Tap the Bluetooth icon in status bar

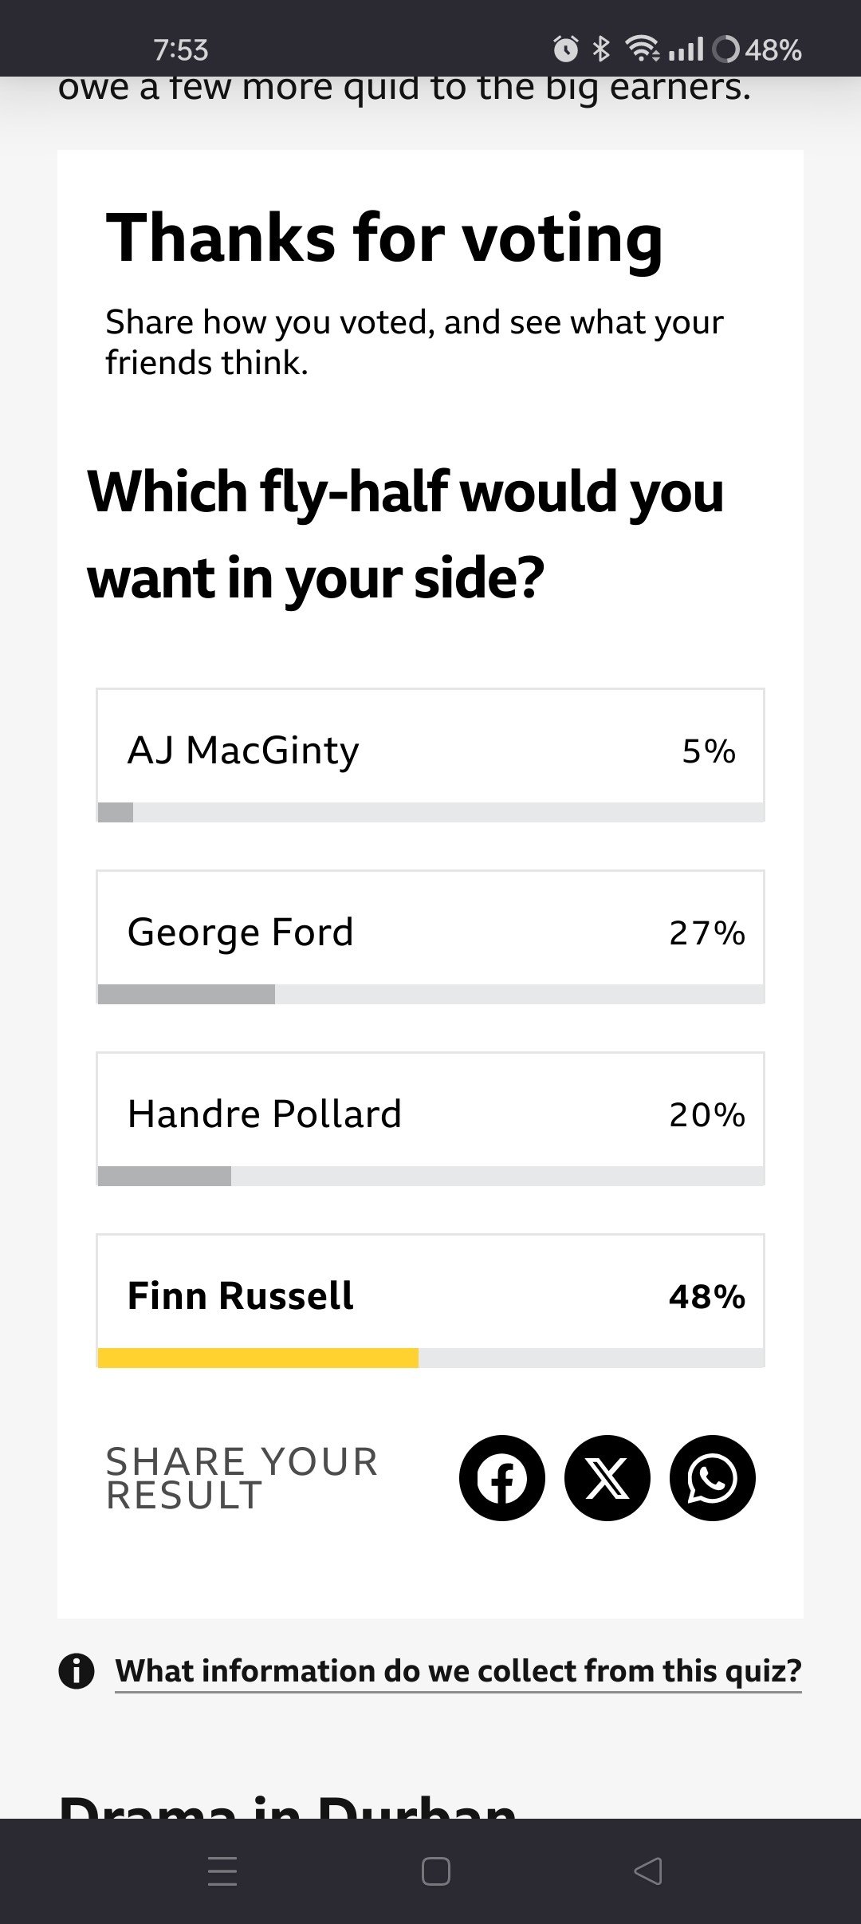point(602,49)
